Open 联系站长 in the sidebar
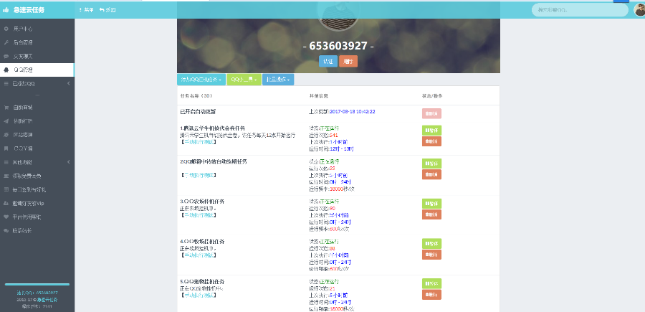The width and height of the screenshot is (645, 312). 37,230
